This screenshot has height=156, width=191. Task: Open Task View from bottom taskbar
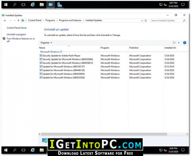coord(23,150)
